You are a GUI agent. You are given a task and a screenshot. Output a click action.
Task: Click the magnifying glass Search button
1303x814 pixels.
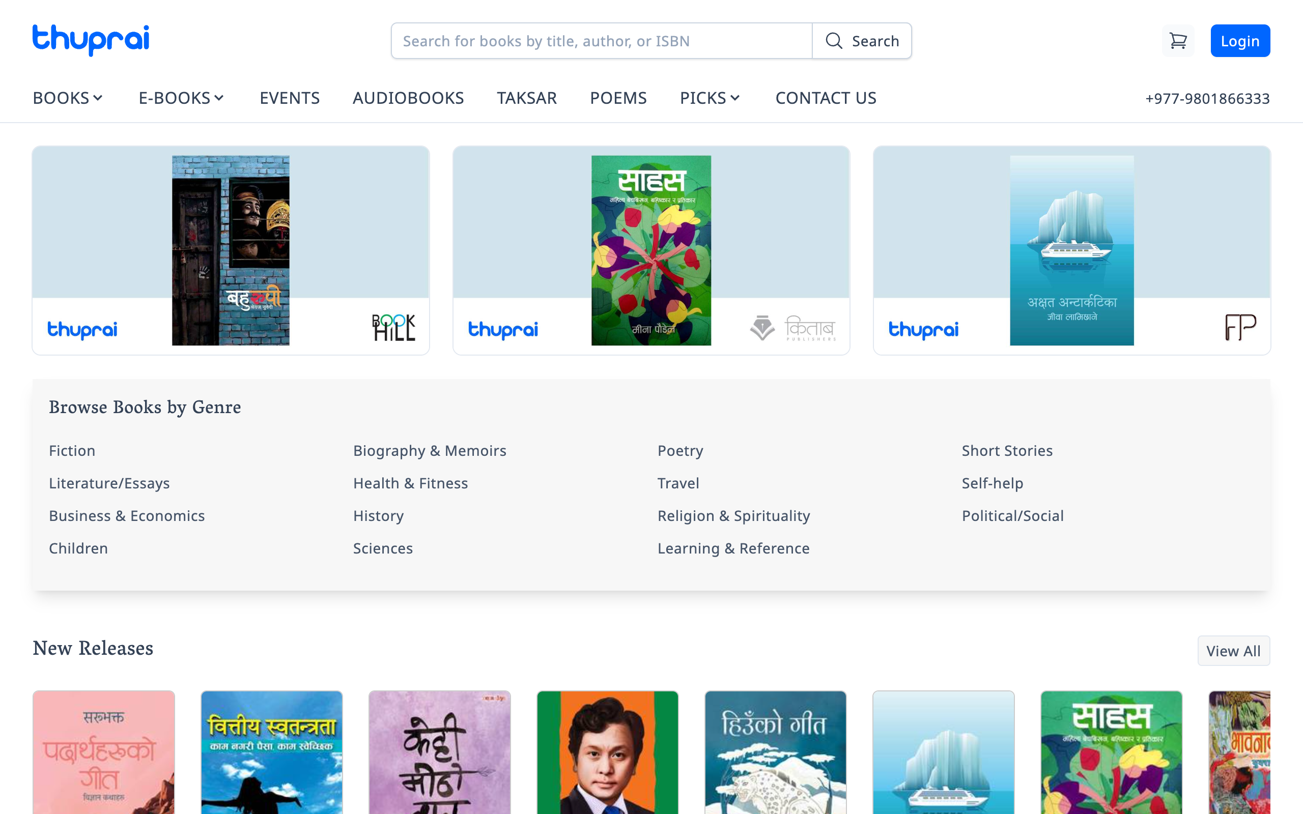tap(862, 41)
